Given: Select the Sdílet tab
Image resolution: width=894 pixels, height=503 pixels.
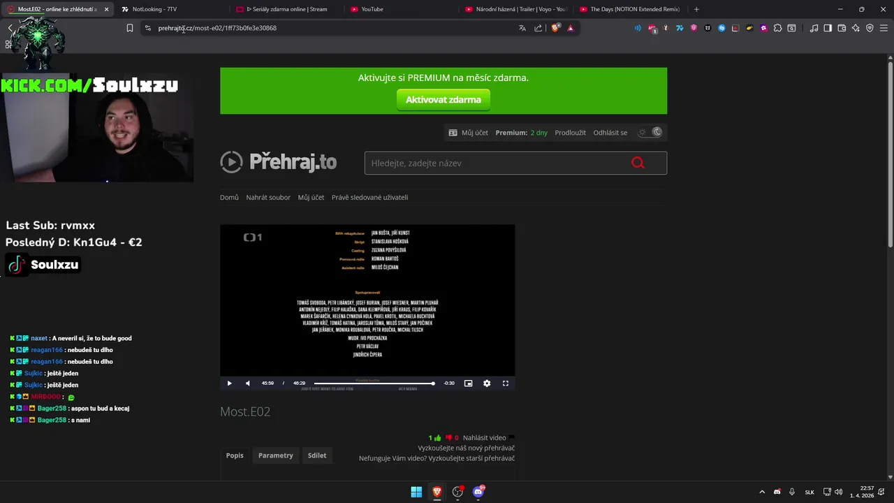Looking at the screenshot, I should [x=317, y=455].
